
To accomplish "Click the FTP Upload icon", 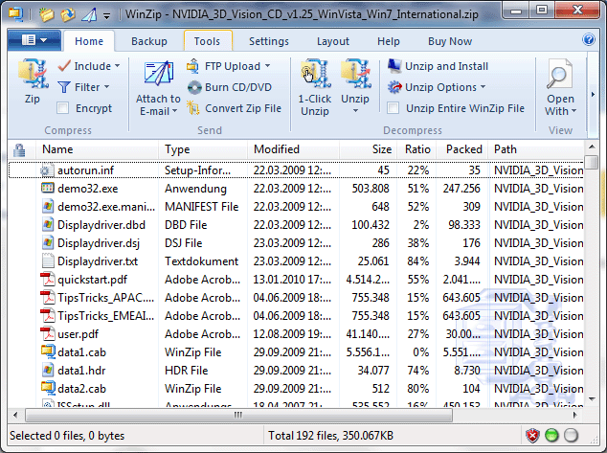I will pyautogui.click(x=192, y=66).
